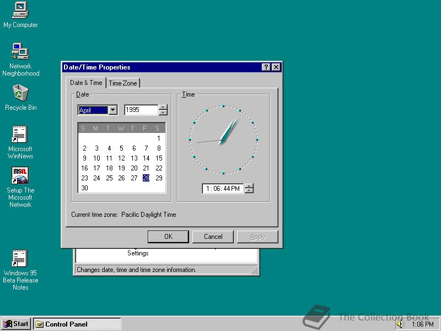Select day 27 in the calendar
The width and height of the screenshot is (441, 331).
(134, 178)
